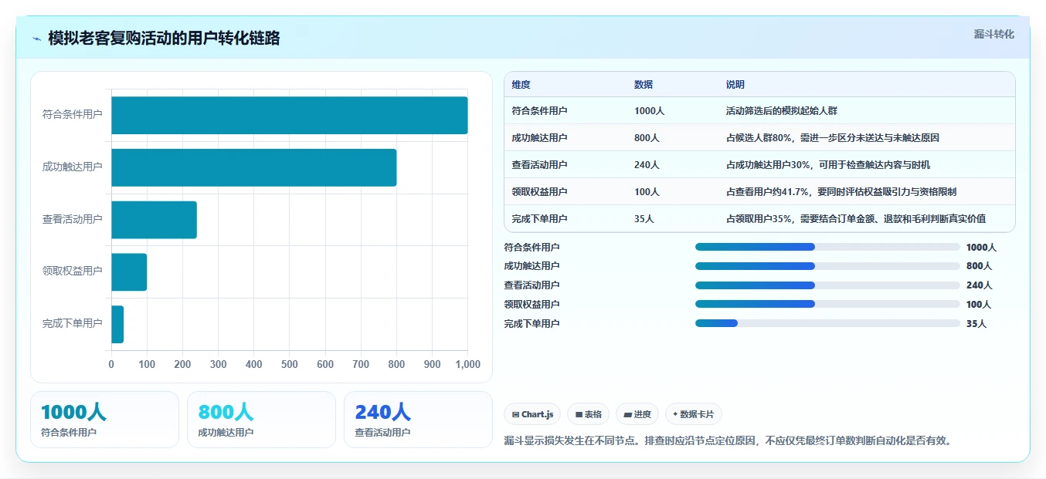The width and height of the screenshot is (1046, 479).
Task: Click the footer note starting 漏斗显示损失发生在不同节点
Action: click(x=728, y=441)
